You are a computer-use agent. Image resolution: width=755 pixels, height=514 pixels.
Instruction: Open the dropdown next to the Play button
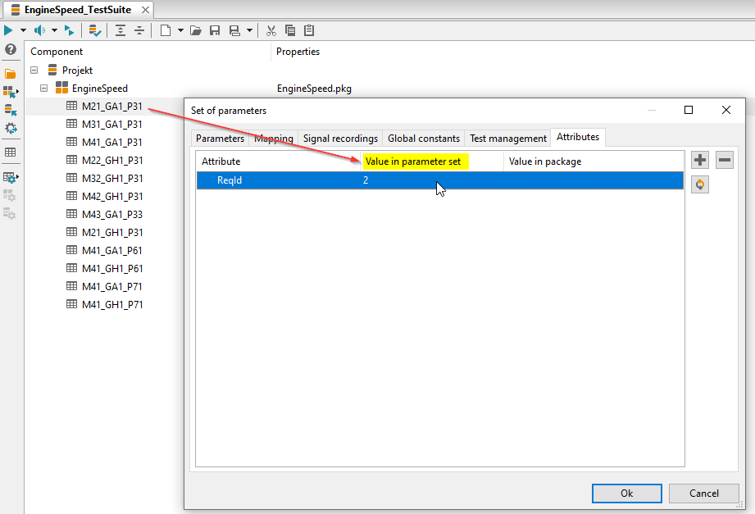click(22, 30)
